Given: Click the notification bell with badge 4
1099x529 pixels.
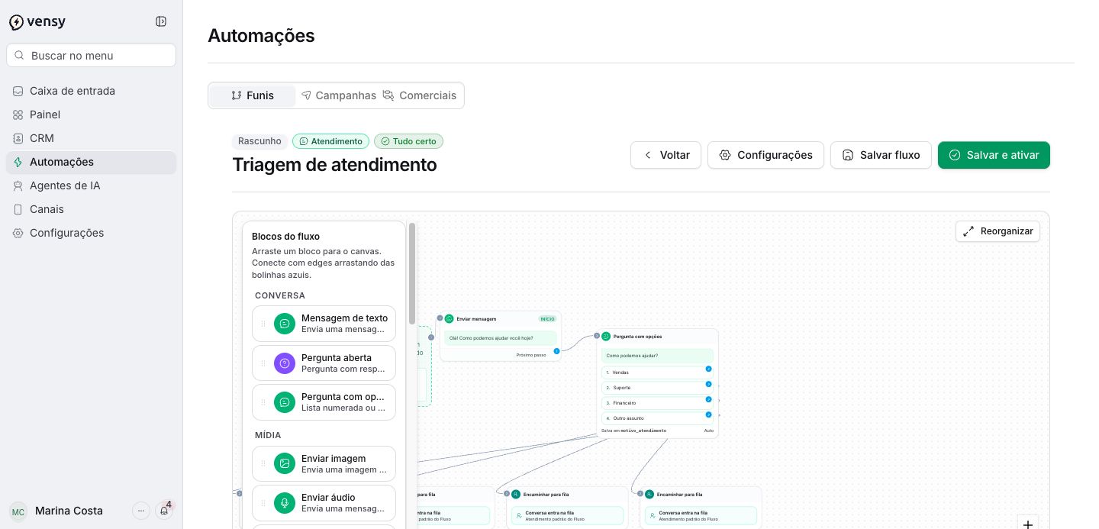Looking at the screenshot, I should click(164, 511).
